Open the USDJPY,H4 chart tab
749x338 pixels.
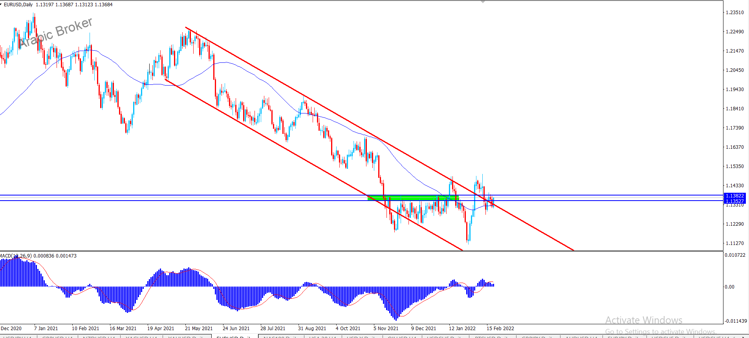click(17, 337)
